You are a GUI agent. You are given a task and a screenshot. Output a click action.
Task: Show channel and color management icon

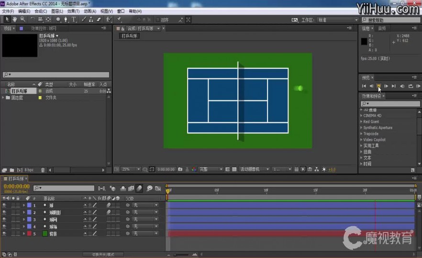[x=194, y=169]
